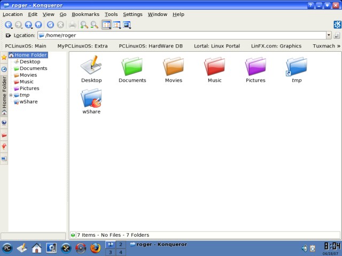
Task: Reload the current folder view
Action: [x=50, y=25]
